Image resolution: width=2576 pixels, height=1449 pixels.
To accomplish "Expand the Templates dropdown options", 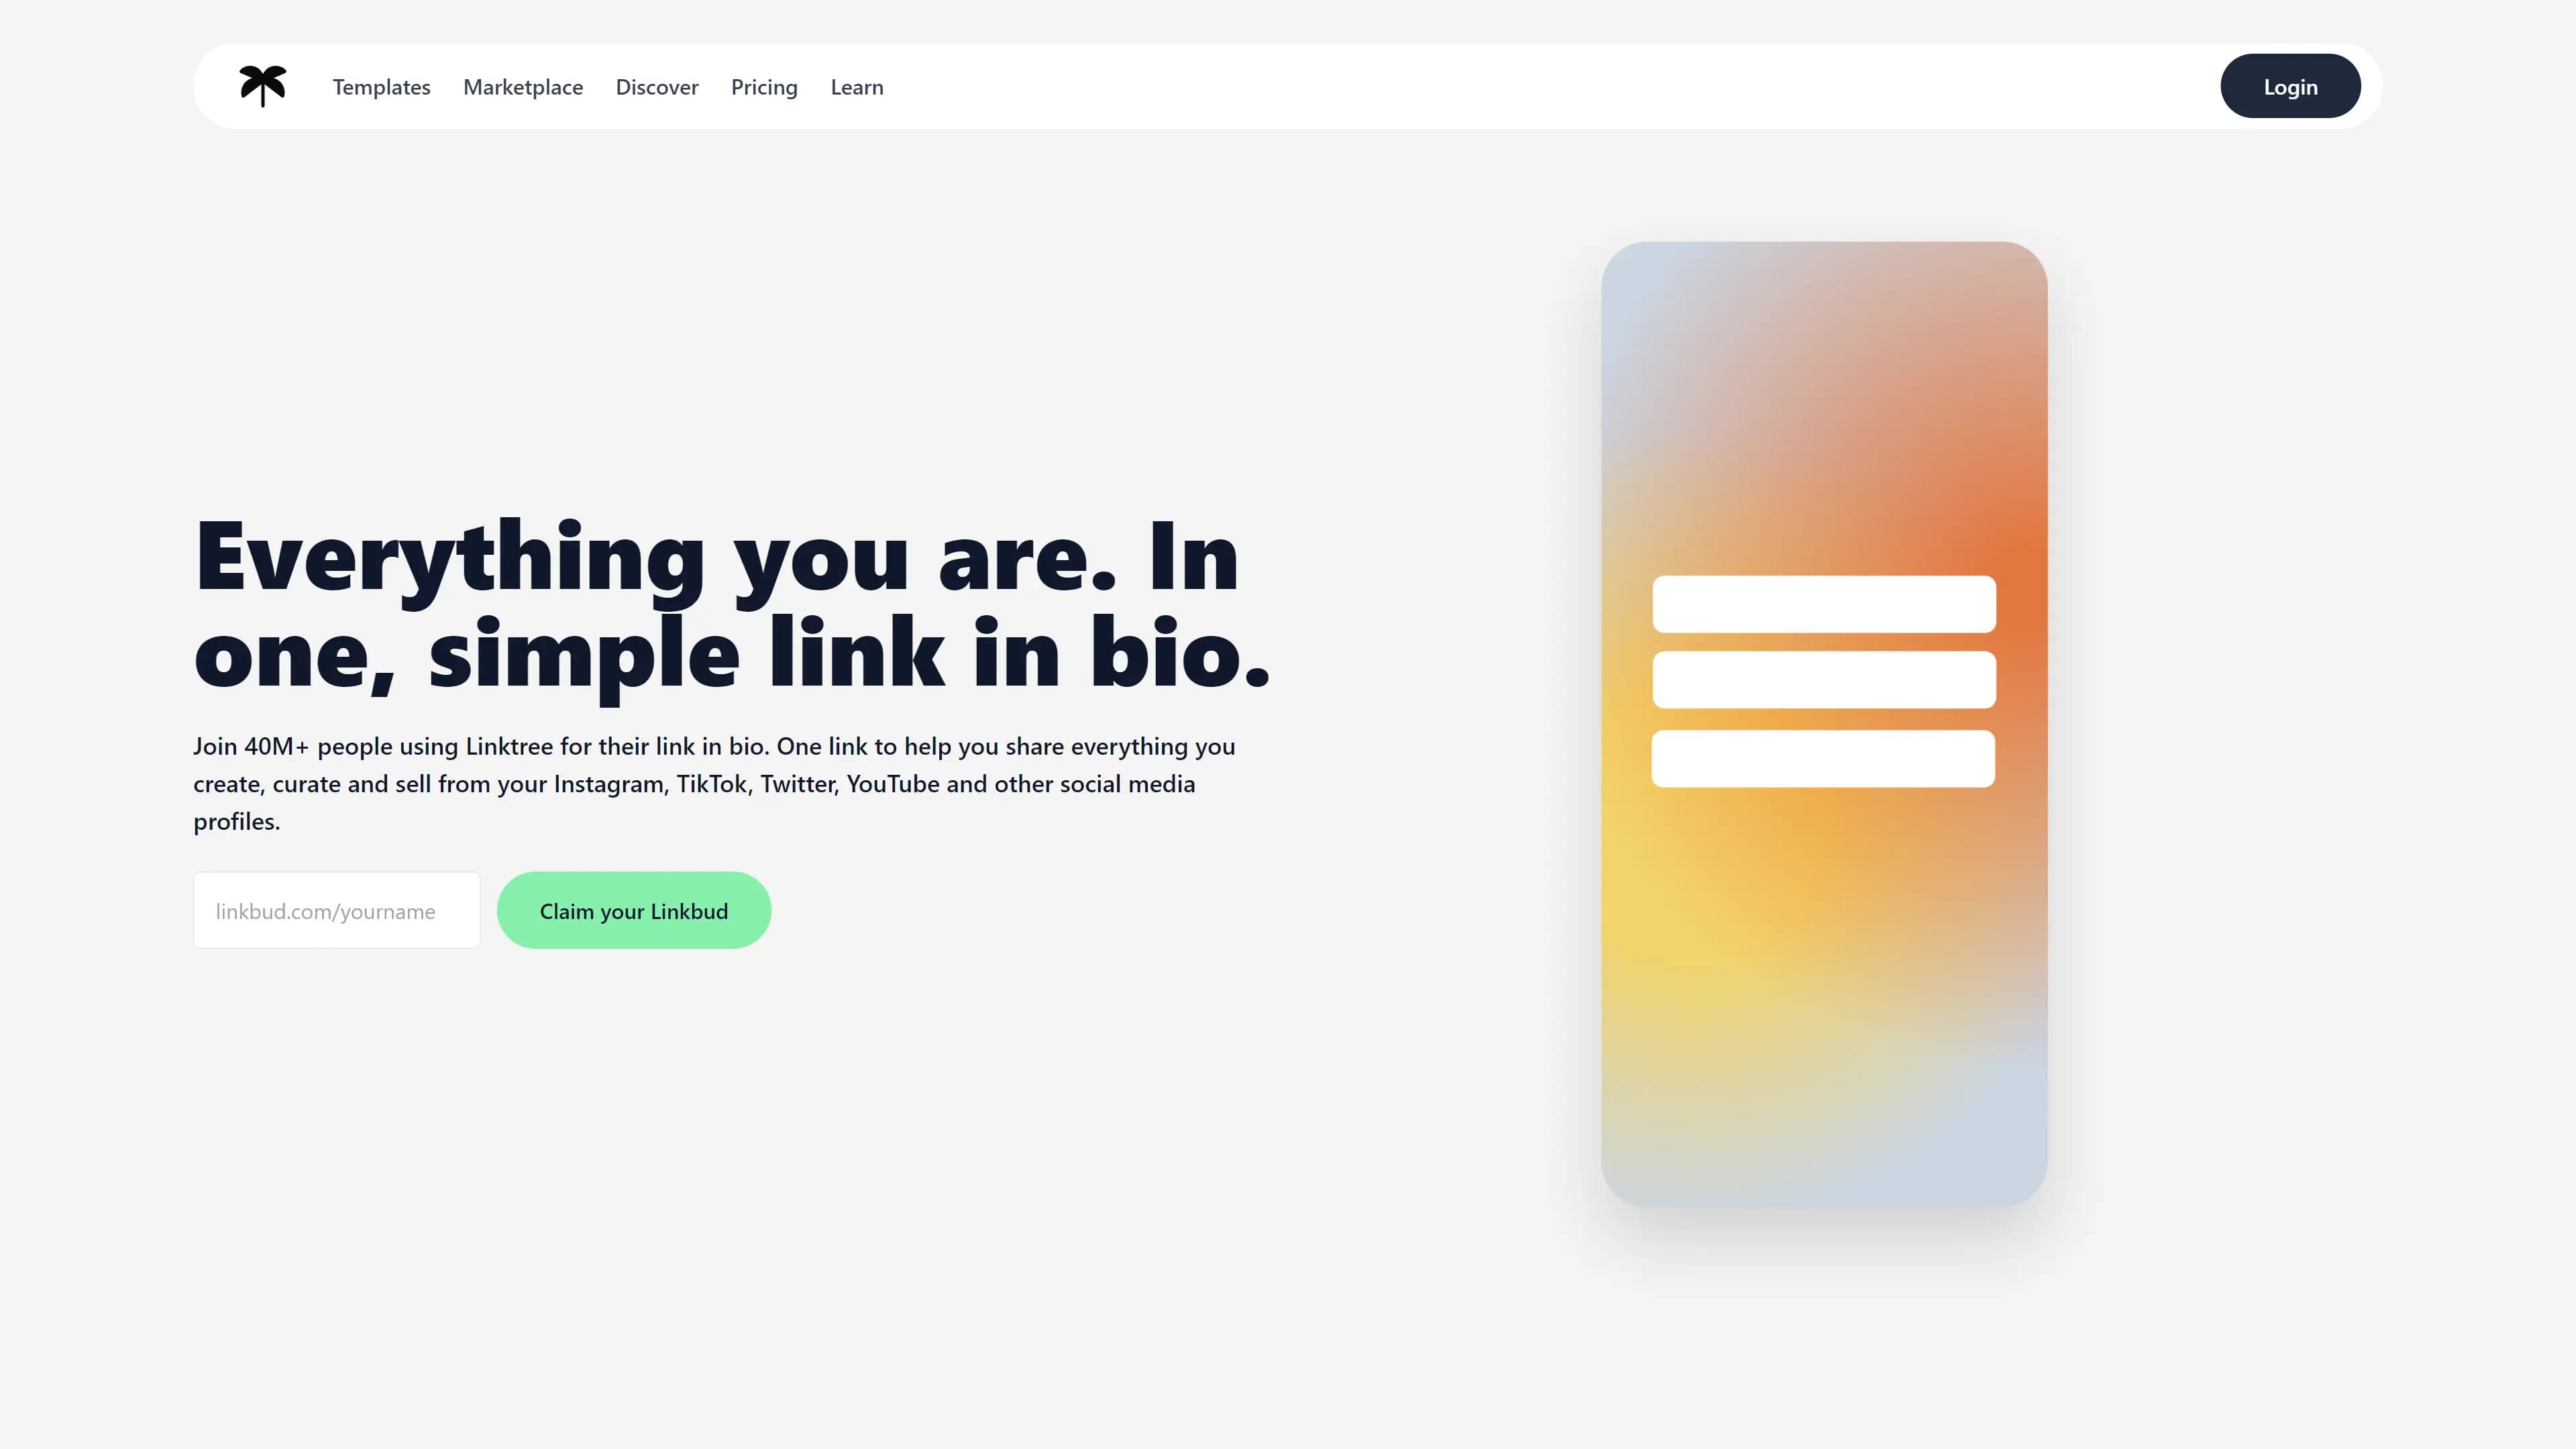I will (x=382, y=85).
